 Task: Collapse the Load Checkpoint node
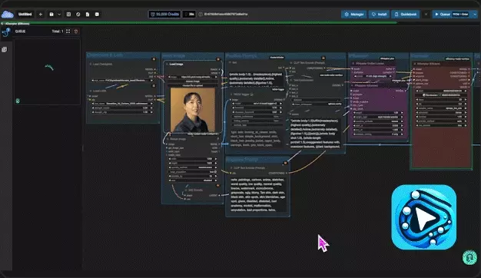click(91, 64)
